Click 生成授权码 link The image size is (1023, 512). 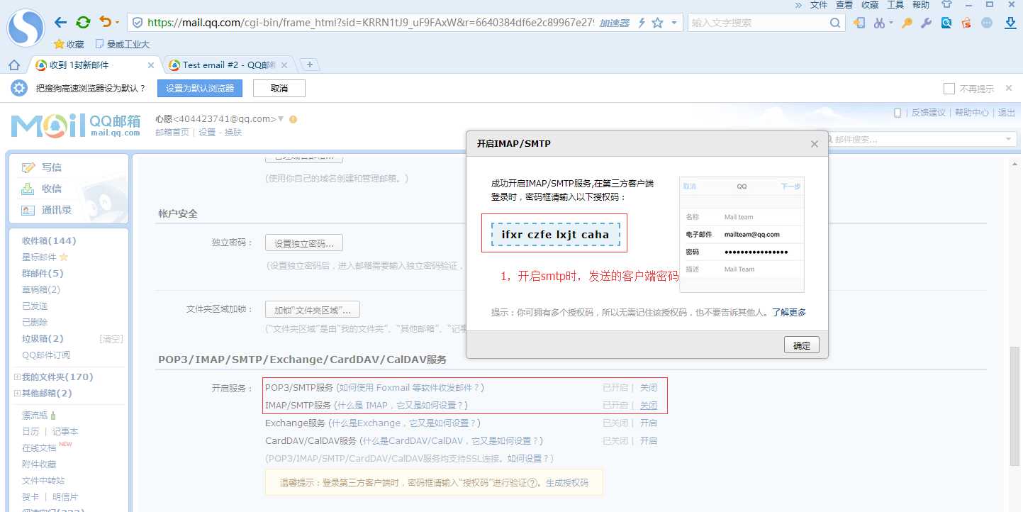(x=567, y=483)
